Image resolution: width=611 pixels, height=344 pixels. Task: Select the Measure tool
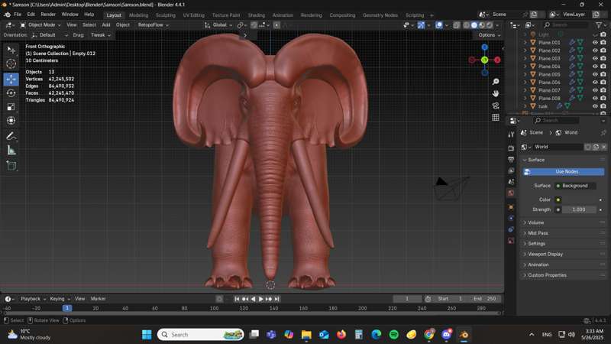(x=11, y=151)
